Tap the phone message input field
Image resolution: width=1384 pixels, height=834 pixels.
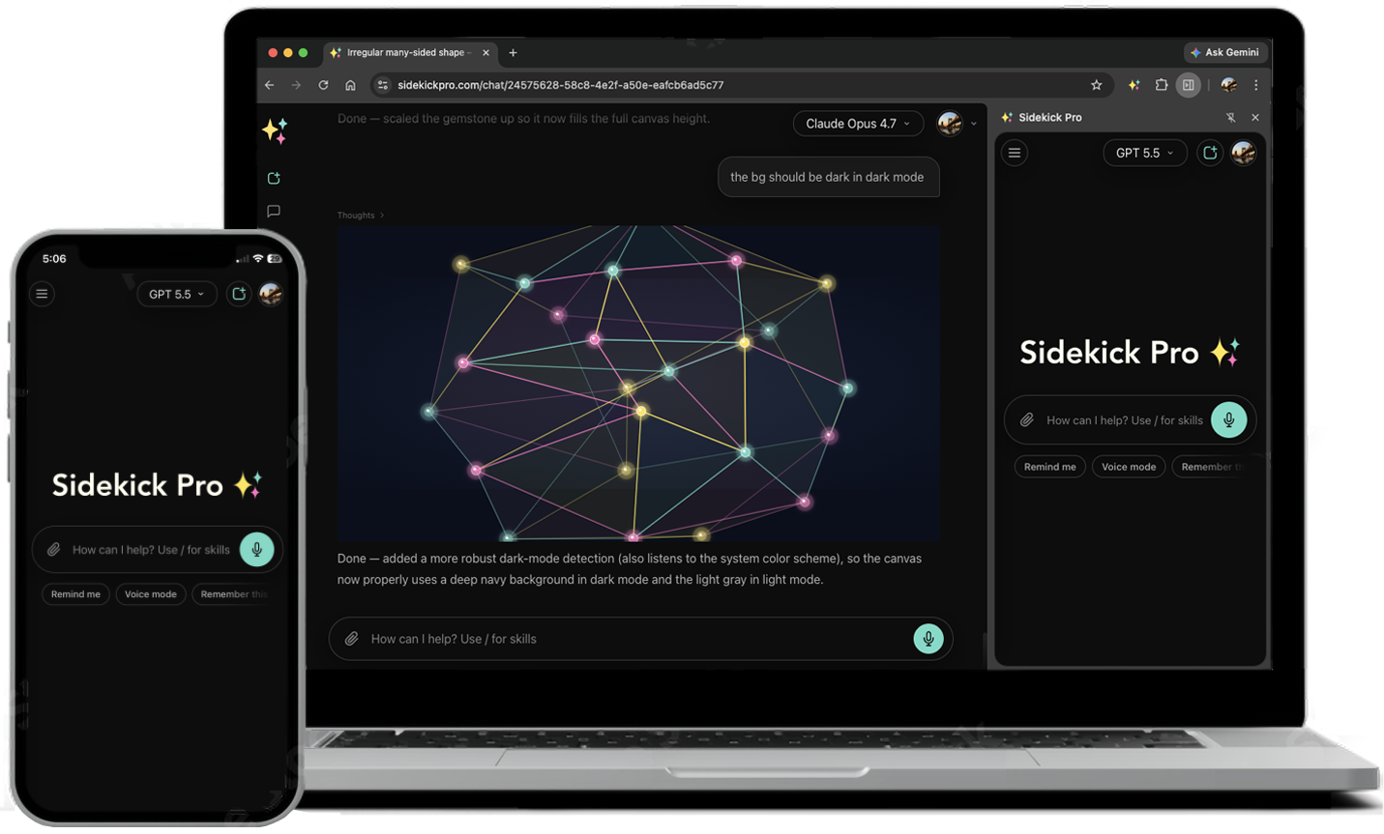(x=158, y=550)
